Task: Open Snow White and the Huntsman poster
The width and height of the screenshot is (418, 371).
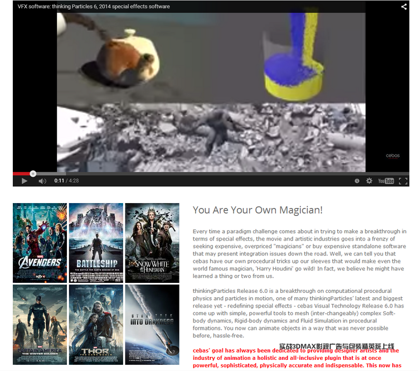Action: pyautogui.click(x=152, y=243)
